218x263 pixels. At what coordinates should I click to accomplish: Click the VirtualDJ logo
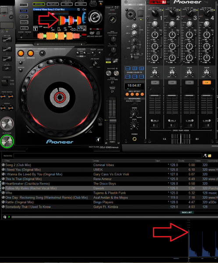(x=158, y=2)
